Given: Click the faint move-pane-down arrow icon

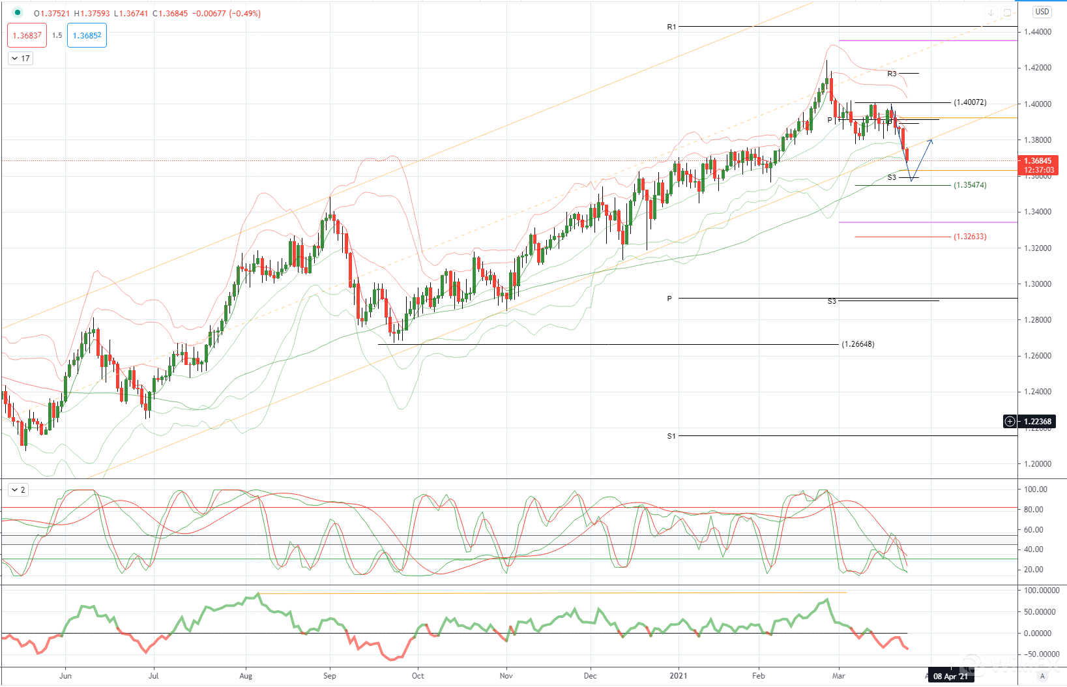Looking at the screenshot, I should tap(991, 13).
